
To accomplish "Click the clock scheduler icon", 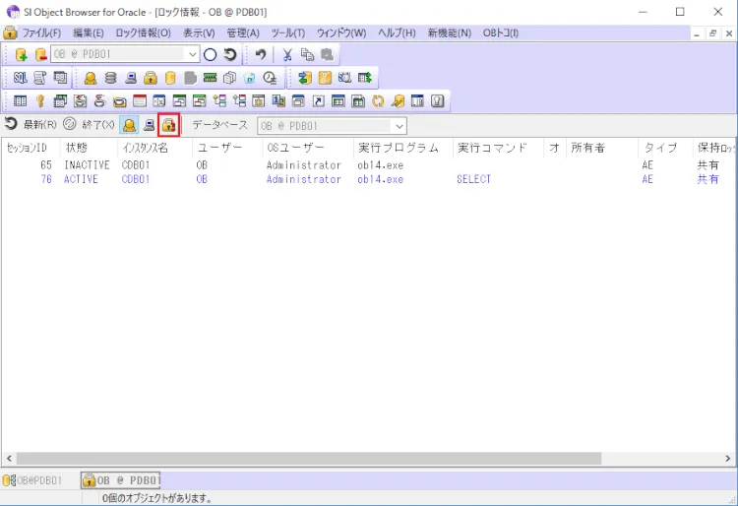I will coord(270,78).
